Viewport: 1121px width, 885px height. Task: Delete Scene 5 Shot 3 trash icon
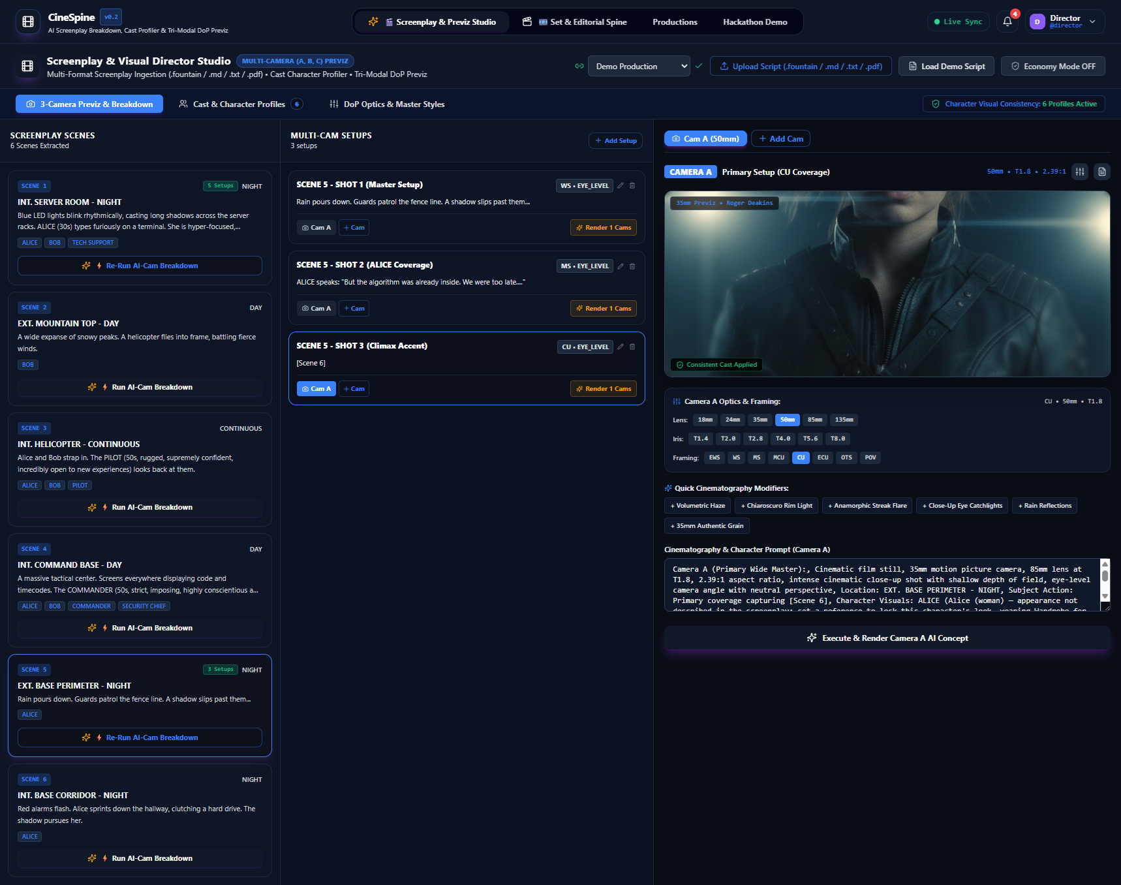pos(632,347)
